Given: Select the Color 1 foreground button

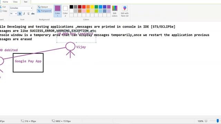Looking at the screenshot, I should pyautogui.click(x=58, y=11).
